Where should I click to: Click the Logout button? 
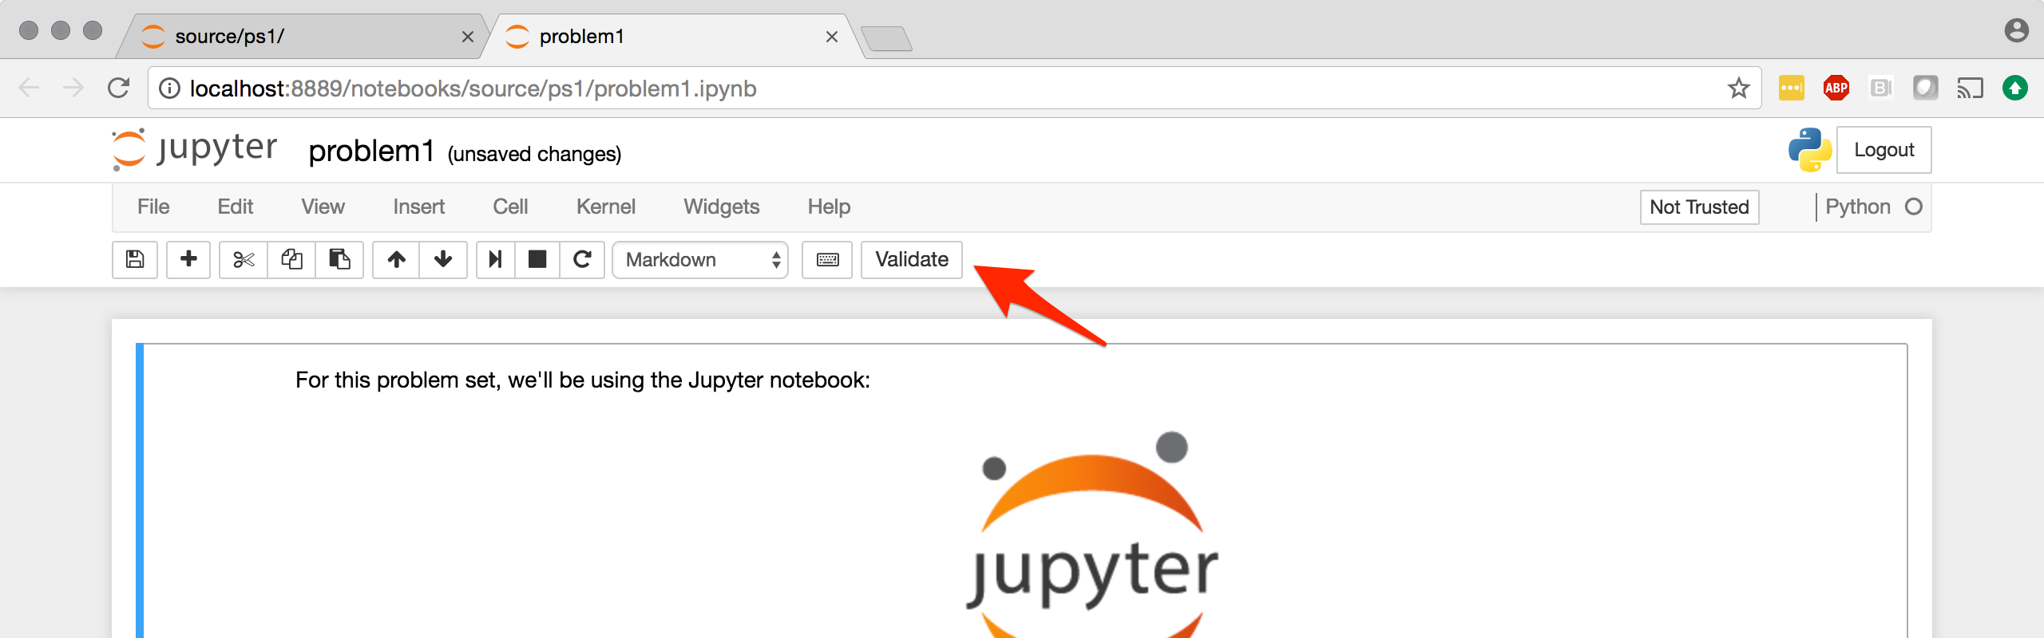coord(1884,150)
